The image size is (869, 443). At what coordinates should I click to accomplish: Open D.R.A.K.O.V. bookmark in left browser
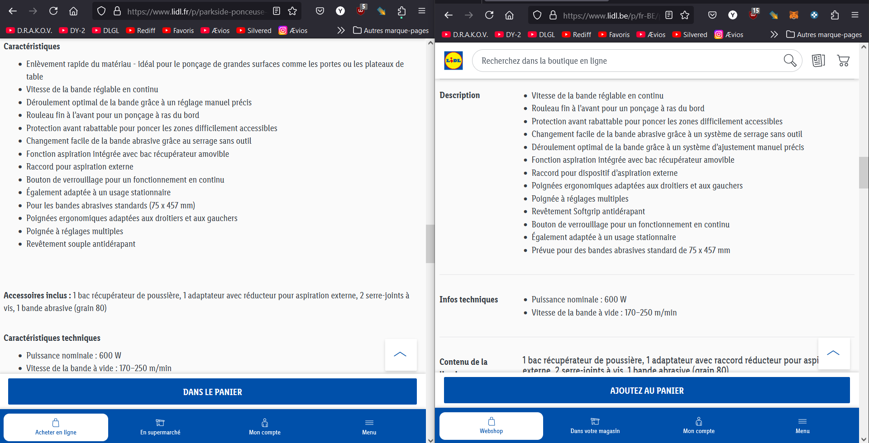[29, 30]
